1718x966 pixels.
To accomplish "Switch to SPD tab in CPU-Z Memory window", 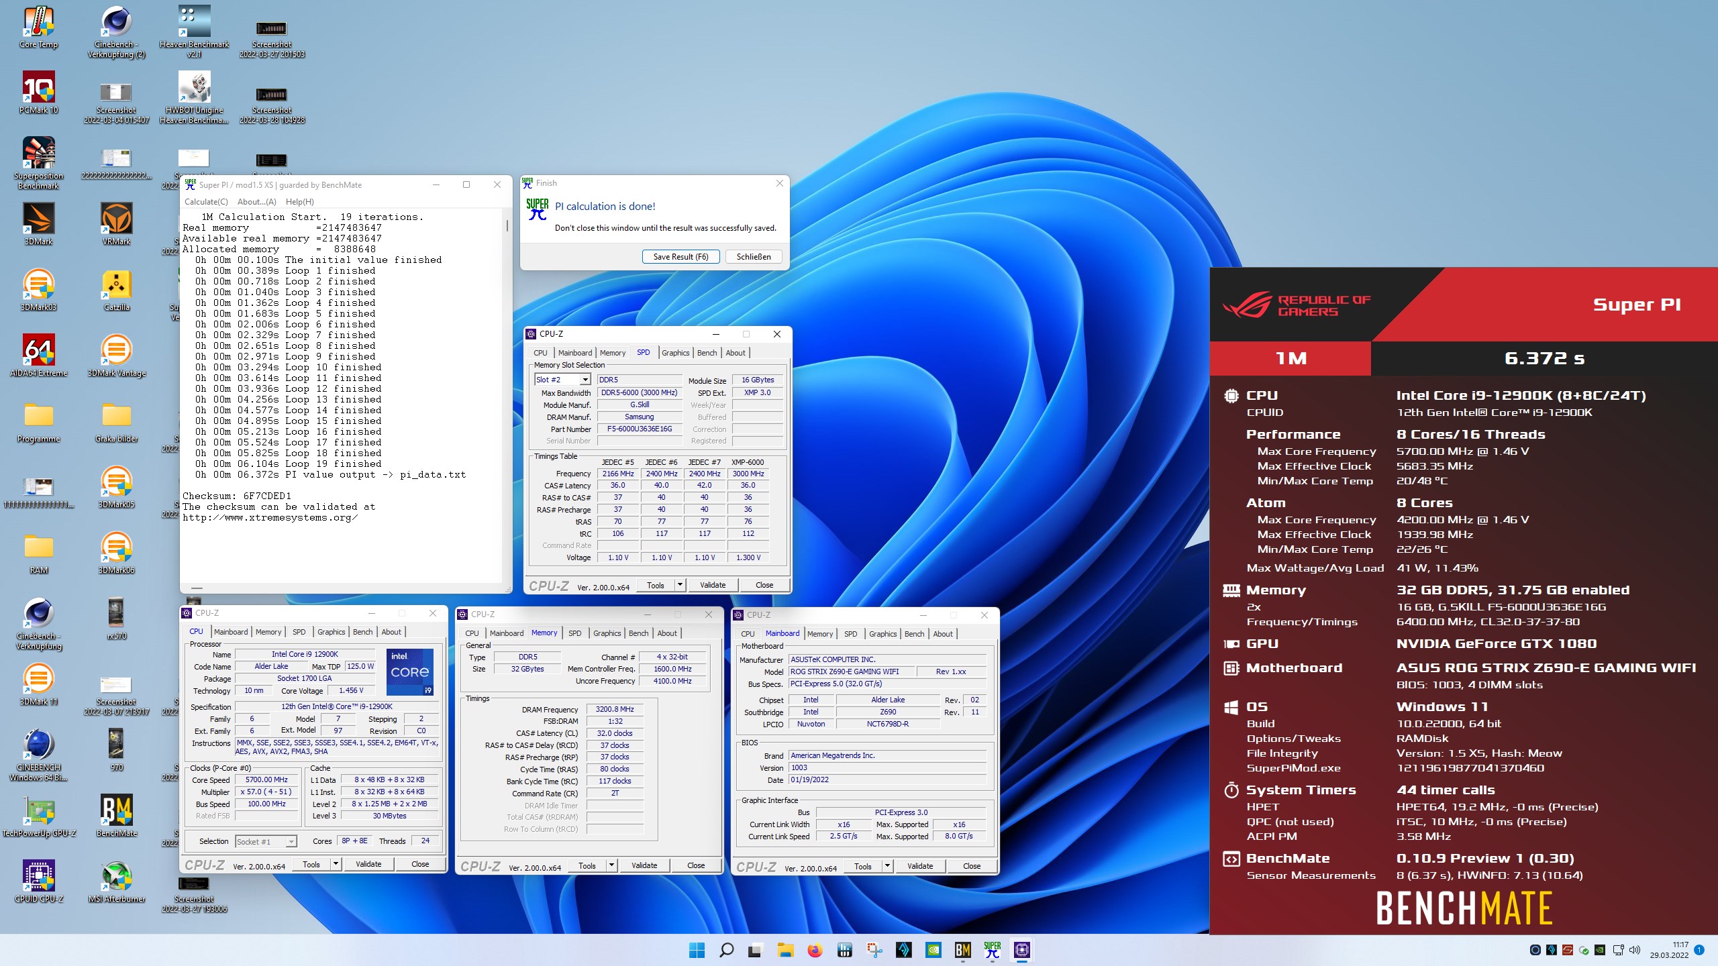I will click(575, 633).
